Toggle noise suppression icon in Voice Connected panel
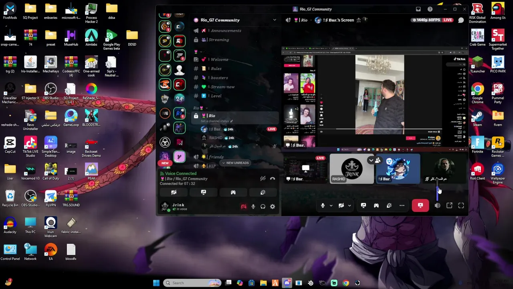The height and width of the screenshot is (289, 513). click(x=263, y=179)
